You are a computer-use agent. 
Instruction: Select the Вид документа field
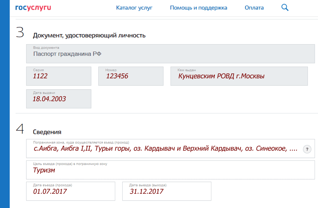click(x=170, y=54)
